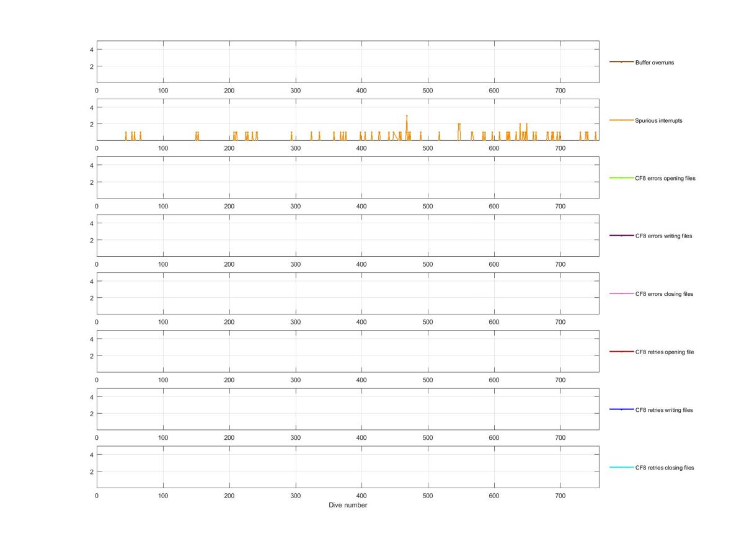Click the "Spurious interrupts" legend label
Screen dimensions: 744x549
(x=658, y=120)
